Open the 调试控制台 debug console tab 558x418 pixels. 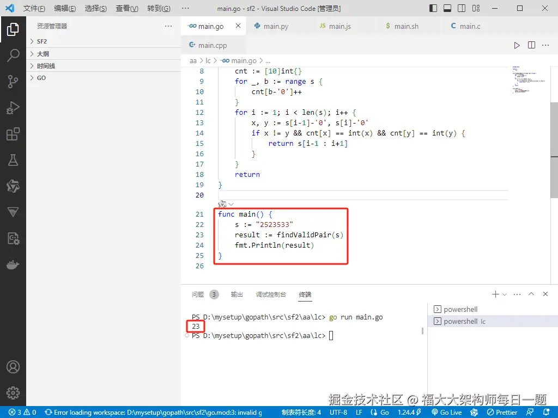271,294
